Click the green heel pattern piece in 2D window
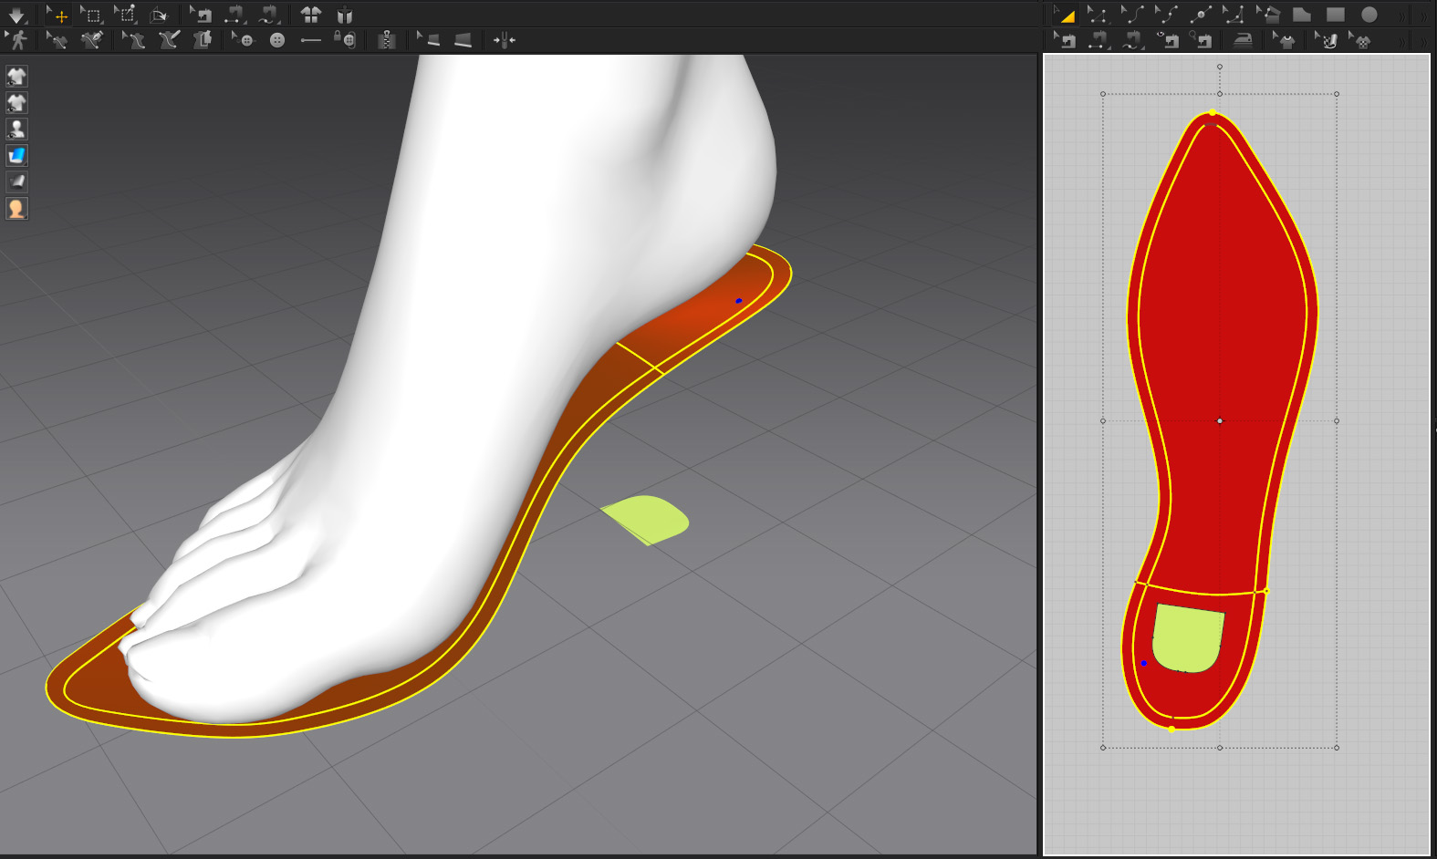 pyautogui.click(x=1188, y=636)
